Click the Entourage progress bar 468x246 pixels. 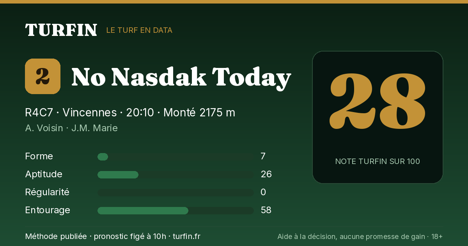[175, 210]
